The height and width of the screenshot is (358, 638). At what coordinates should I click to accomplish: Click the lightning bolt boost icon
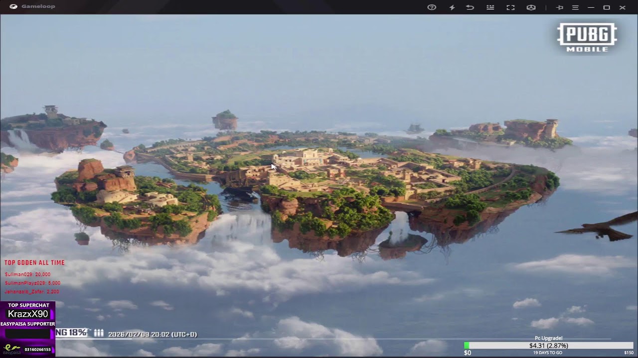pyautogui.click(x=452, y=7)
